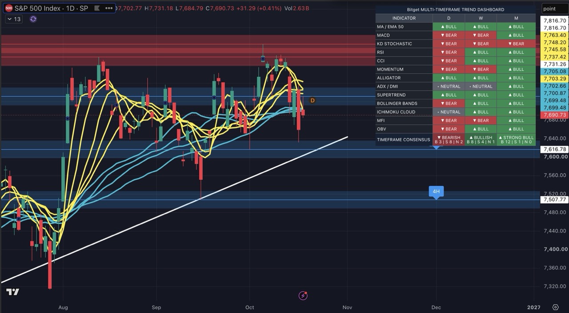The image size is (569, 313).
Task: Click the BOLLINGER BANDS row label
Action: point(397,103)
